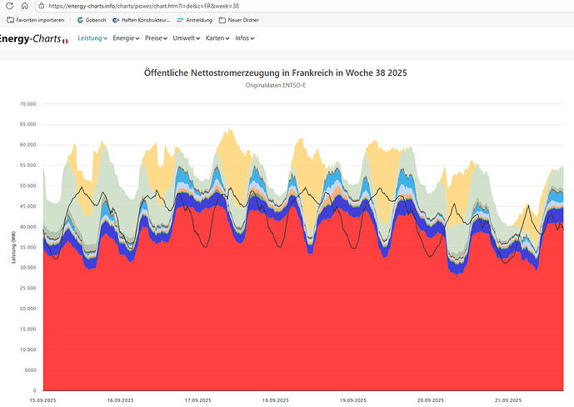
Task: Click the Energy-Charts logo
Action: pyautogui.click(x=30, y=38)
